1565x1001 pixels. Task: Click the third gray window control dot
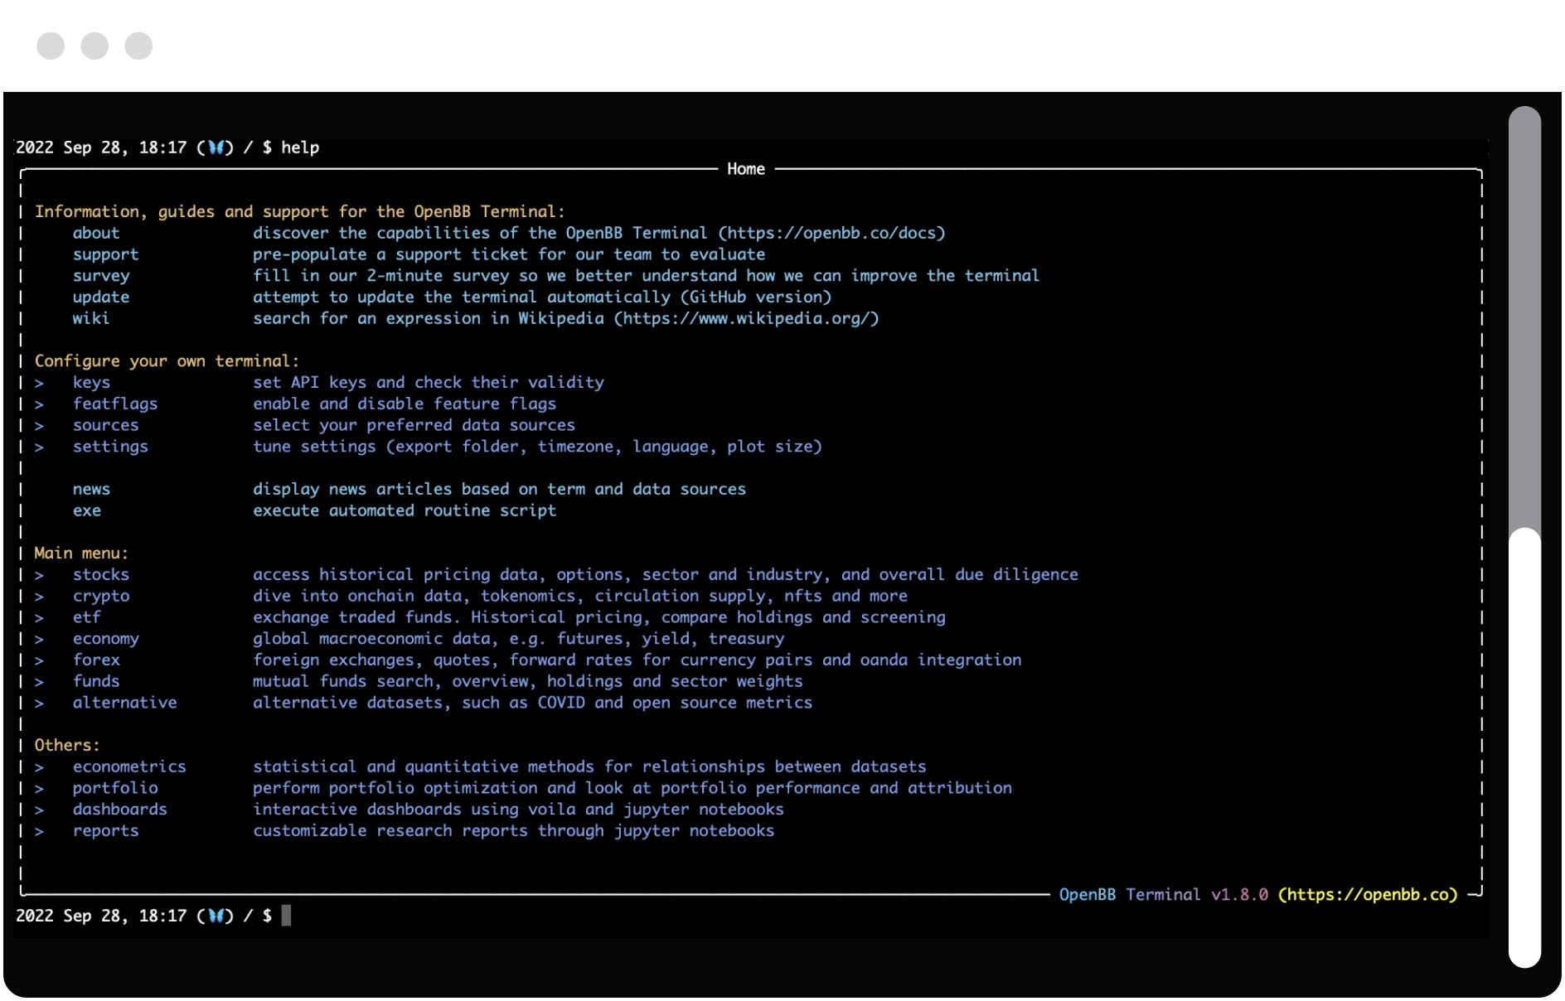pos(138,46)
